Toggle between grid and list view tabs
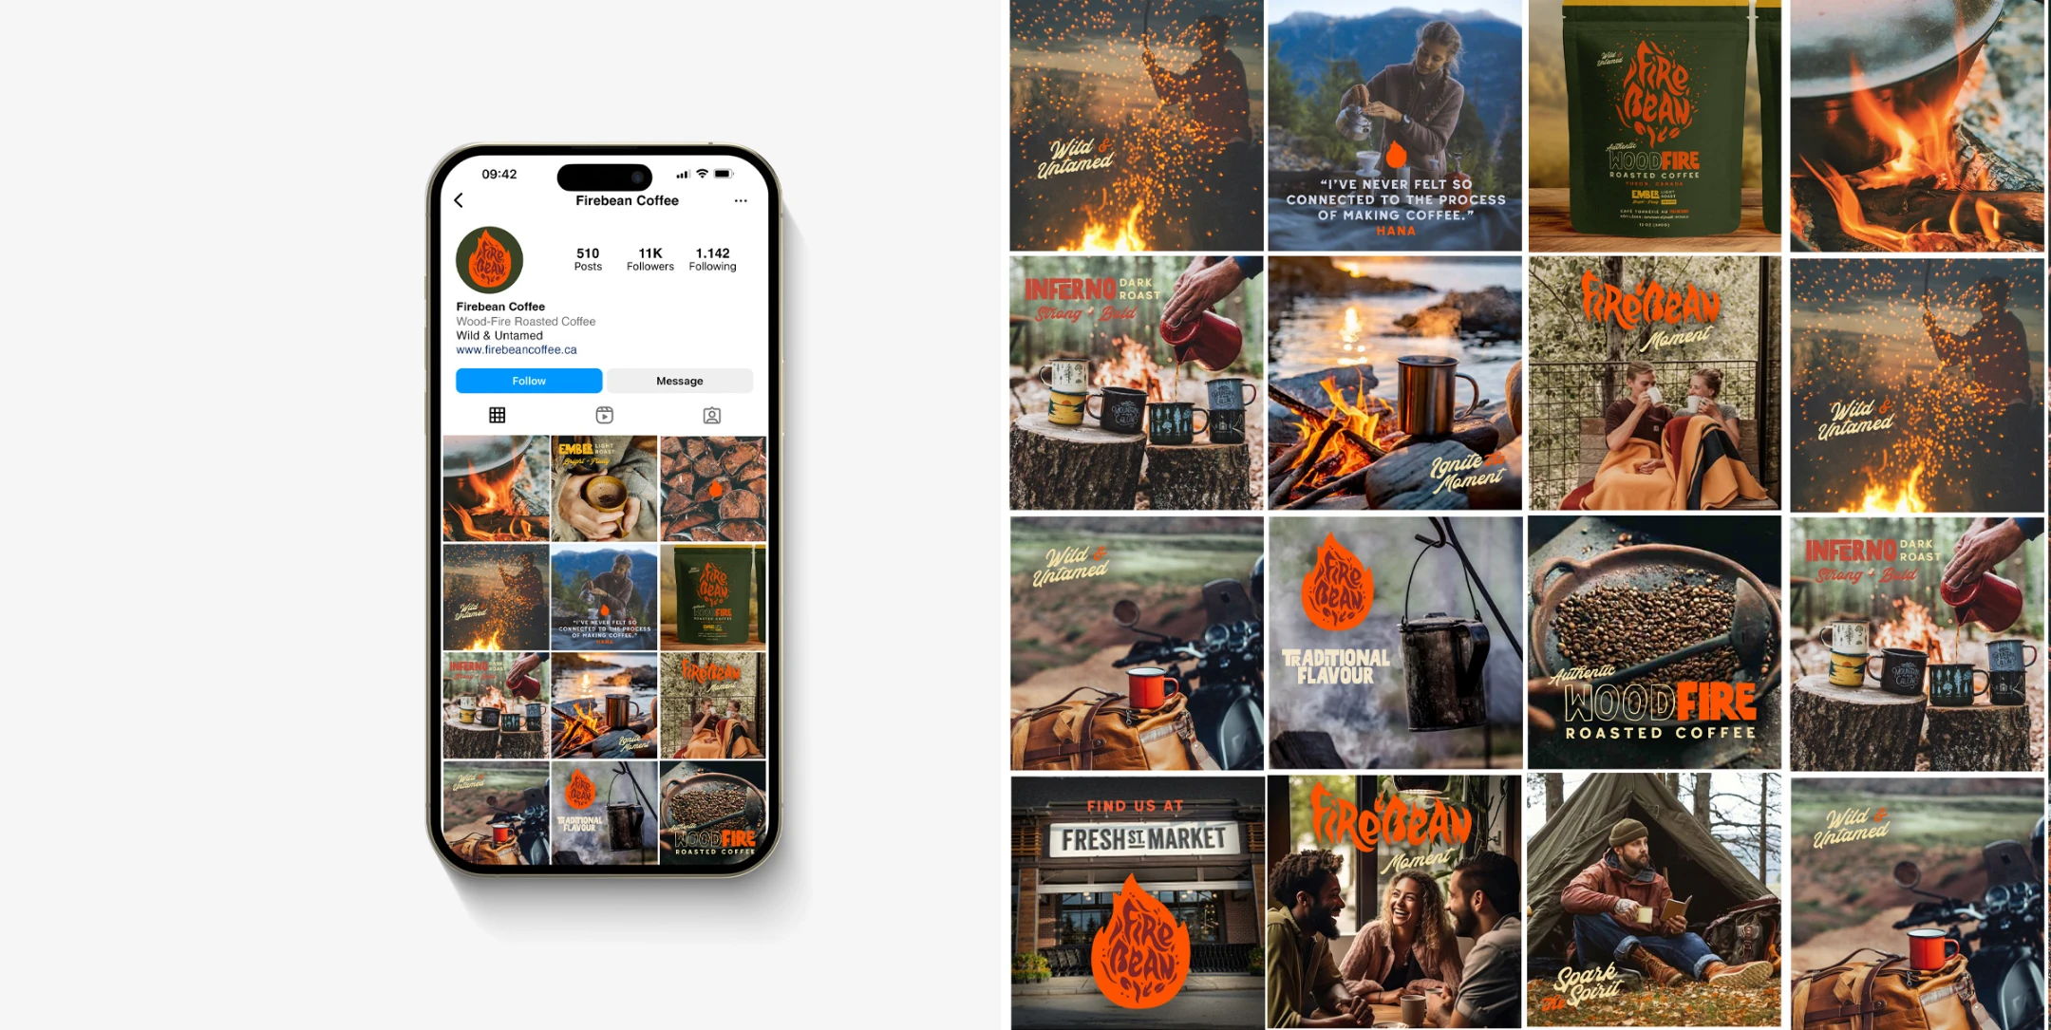The image size is (2051, 1030). click(x=497, y=414)
